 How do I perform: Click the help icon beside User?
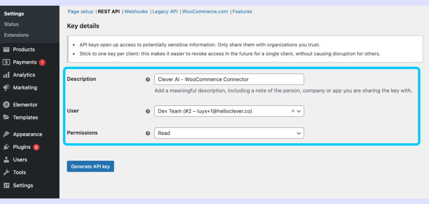tap(148, 111)
